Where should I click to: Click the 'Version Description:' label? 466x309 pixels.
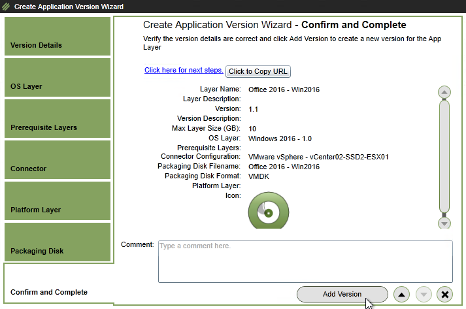point(209,118)
